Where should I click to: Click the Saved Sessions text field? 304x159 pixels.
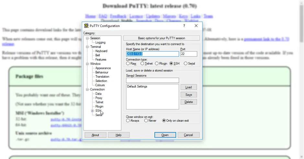click(152, 80)
